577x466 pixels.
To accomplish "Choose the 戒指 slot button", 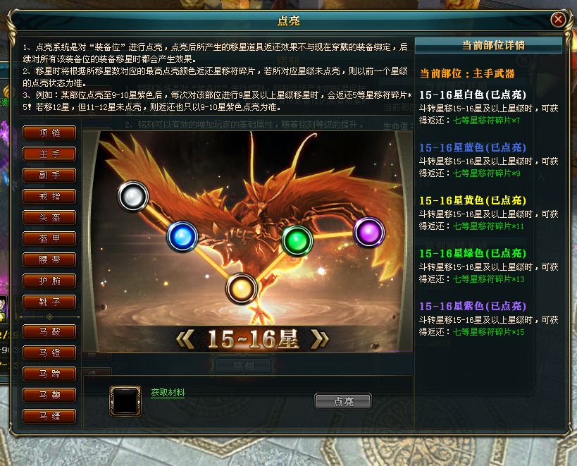I will 49,196.
